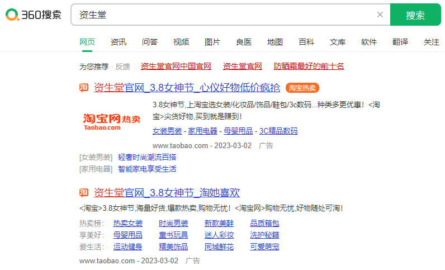Click the 迷人彩妆 link
The width and height of the screenshot is (445, 270).
pos(219,235)
